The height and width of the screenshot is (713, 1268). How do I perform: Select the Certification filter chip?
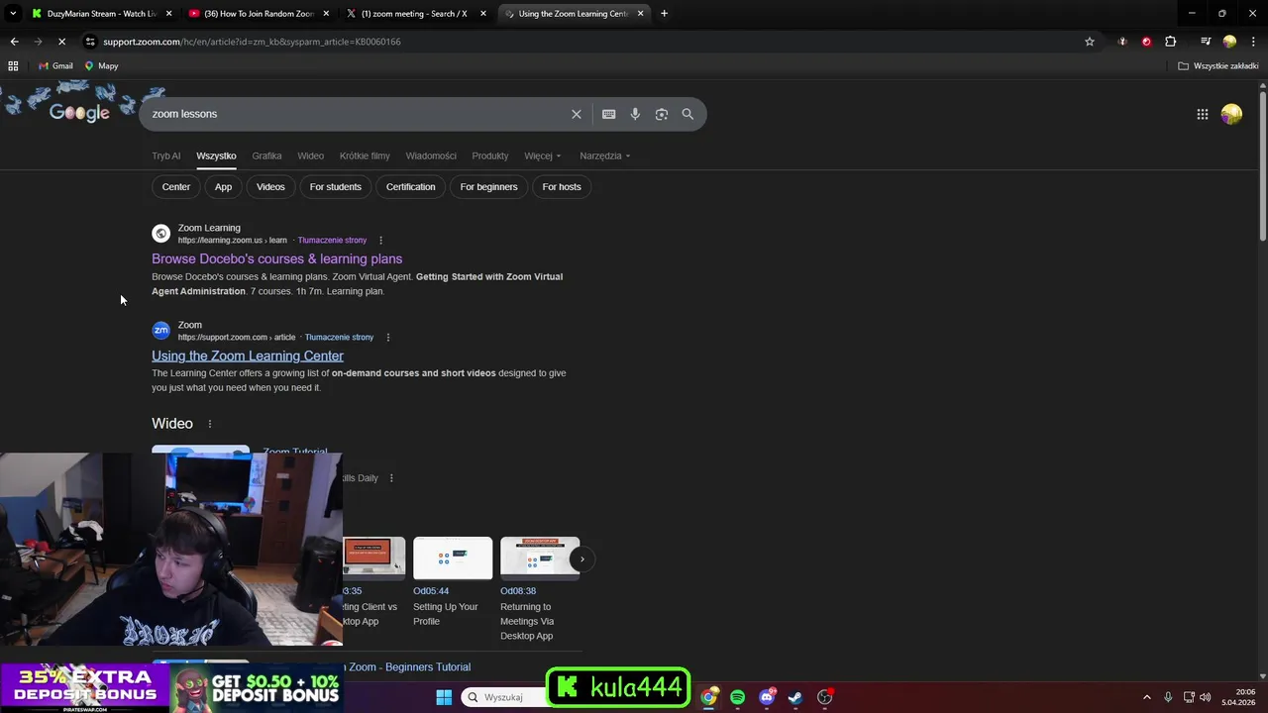411,186
